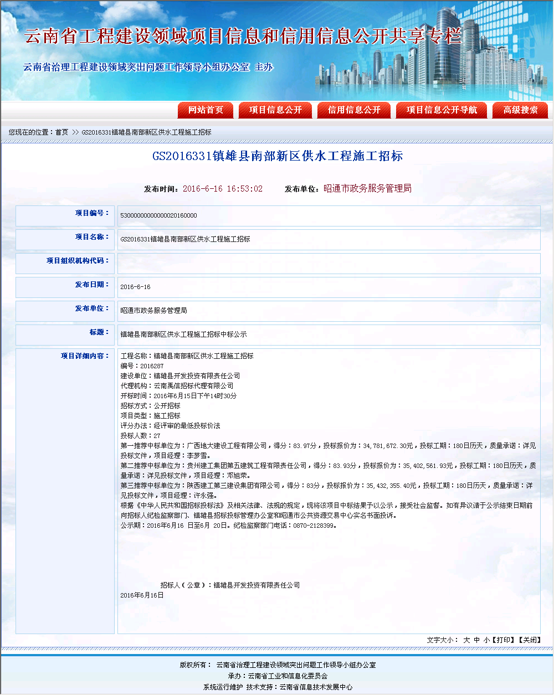Click publisher 昭通市政务服务管理局 in the header line
This screenshot has height=695, width=554.
coord(367,189)
